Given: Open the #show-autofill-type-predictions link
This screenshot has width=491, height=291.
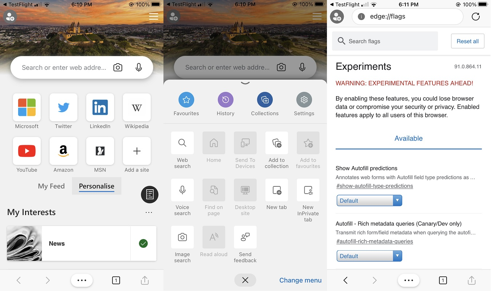Looking at the screenshot, I should click(375, 186).
